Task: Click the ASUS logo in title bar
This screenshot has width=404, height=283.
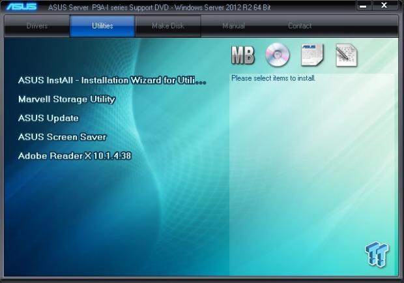Action: point(22,7)
